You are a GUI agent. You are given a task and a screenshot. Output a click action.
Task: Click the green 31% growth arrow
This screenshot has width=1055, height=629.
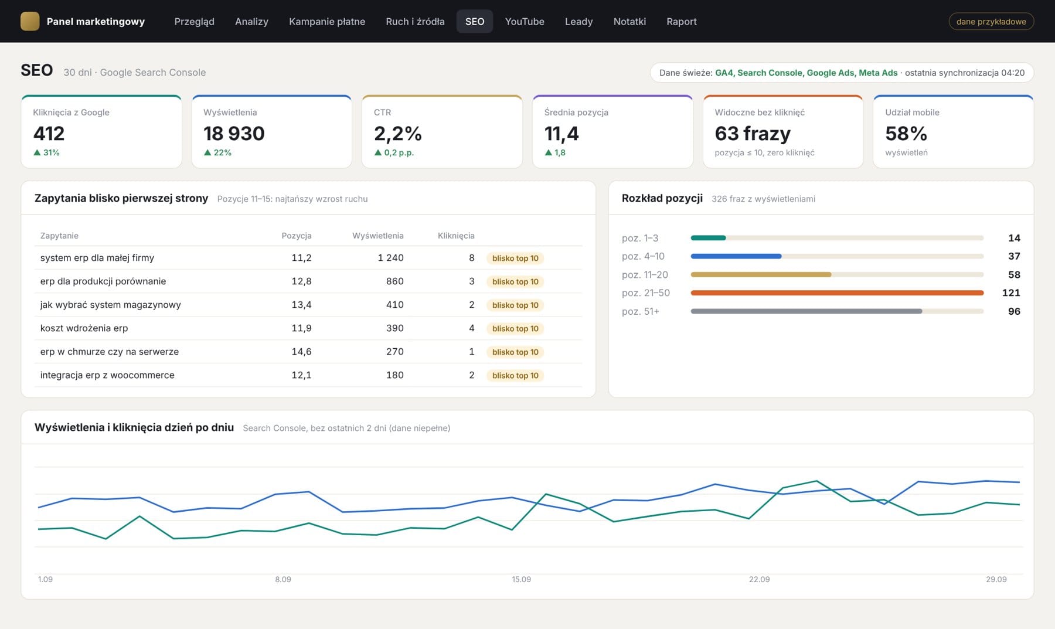37,152
